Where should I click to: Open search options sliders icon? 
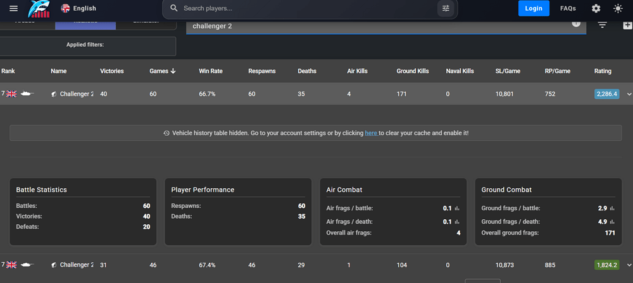click(446, 8)
